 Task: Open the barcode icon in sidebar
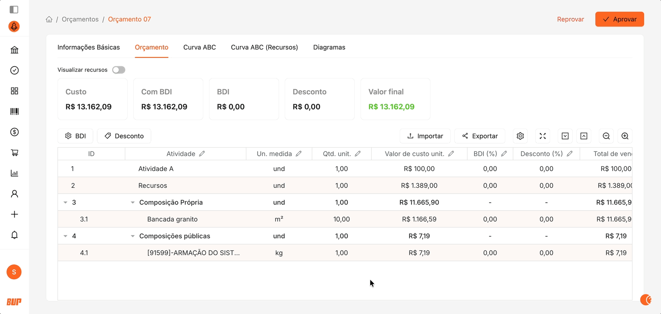pos(14,112)
